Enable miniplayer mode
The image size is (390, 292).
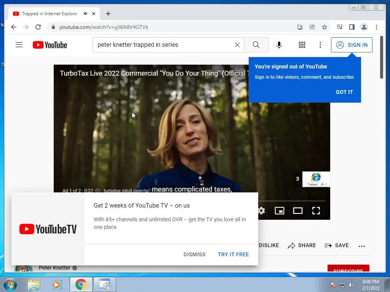point(279,211)
